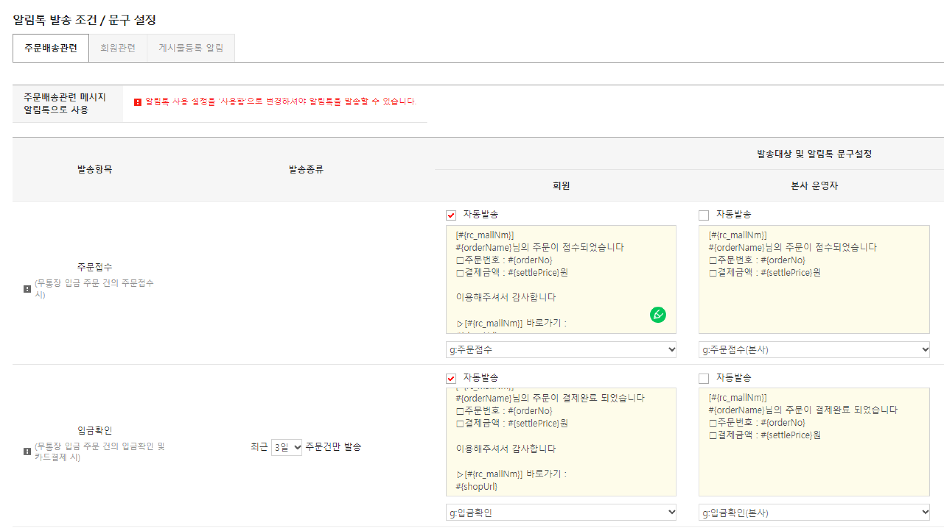Click the member 주문접수 message textarea
This screenshot has height=528, width=944.
pyautogui.click(x=560, y=279)
